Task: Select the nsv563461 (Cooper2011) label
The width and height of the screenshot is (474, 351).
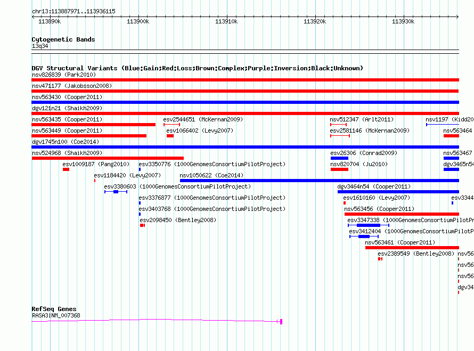Action: [x=400, y=242]
